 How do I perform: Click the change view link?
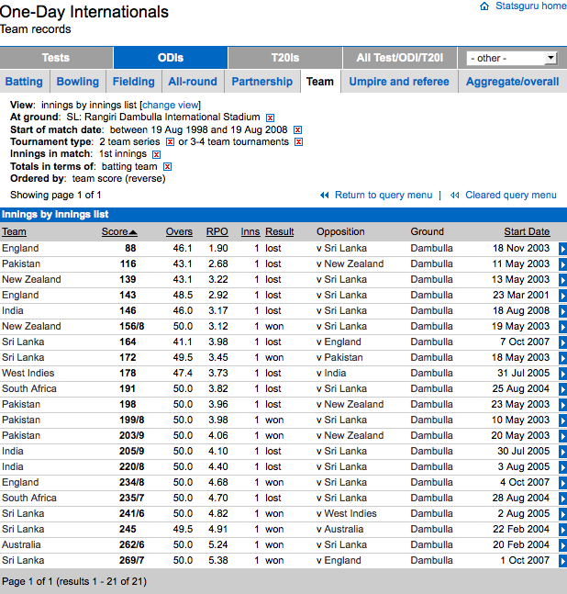[x=170, y=105]
